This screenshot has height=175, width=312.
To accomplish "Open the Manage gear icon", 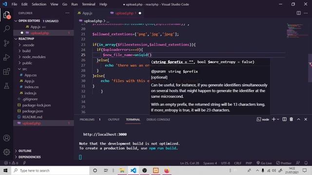I will coord(6,152).
